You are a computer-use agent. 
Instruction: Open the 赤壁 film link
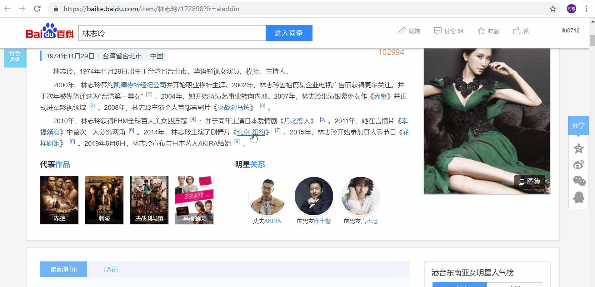(x=381, y=96)
